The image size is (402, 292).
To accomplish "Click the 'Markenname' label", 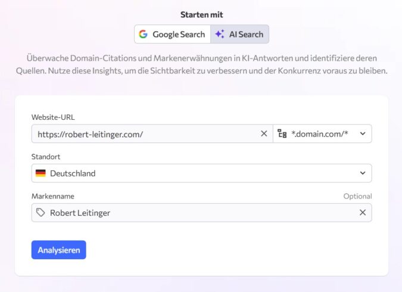I will 53,196.
